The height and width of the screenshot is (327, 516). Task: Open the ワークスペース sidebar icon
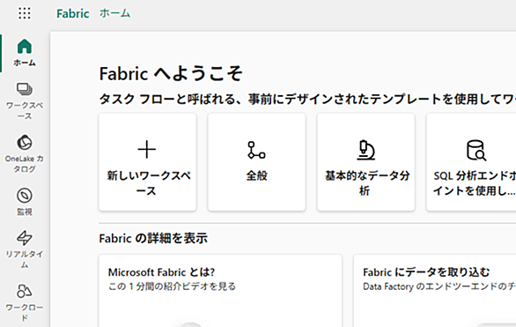(x=25, y=89)
